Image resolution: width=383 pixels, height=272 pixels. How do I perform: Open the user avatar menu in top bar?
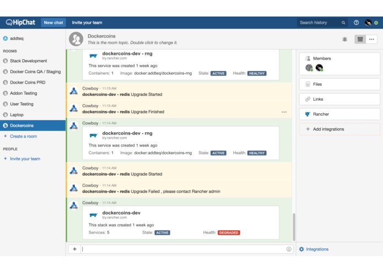[x=368, y=23]
